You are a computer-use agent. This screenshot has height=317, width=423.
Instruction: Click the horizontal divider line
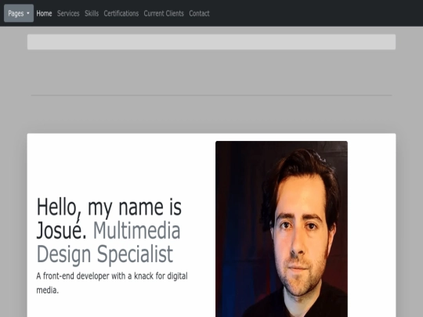pos(211,95)
